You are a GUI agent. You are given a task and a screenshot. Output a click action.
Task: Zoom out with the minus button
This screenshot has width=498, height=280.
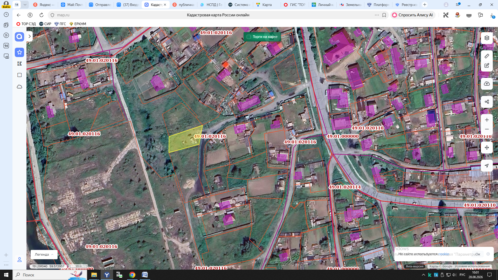[x=487, y=129]
